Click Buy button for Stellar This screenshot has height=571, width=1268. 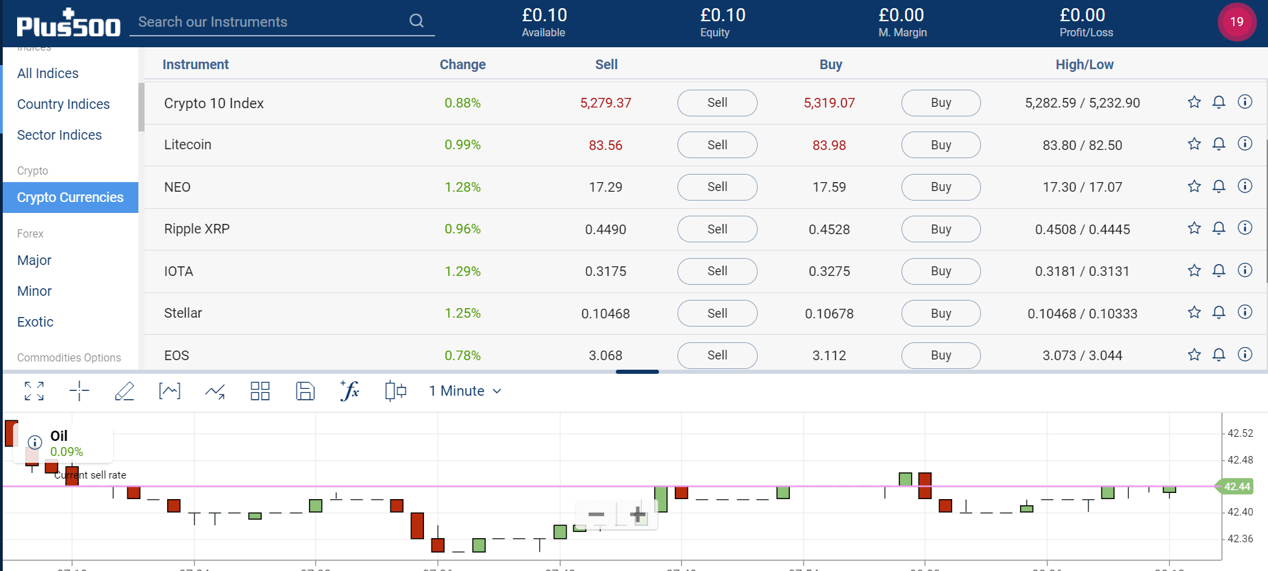click(941, 314)
